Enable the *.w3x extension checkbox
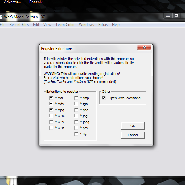This screenshot has height=185, width=185. [51, 122]
